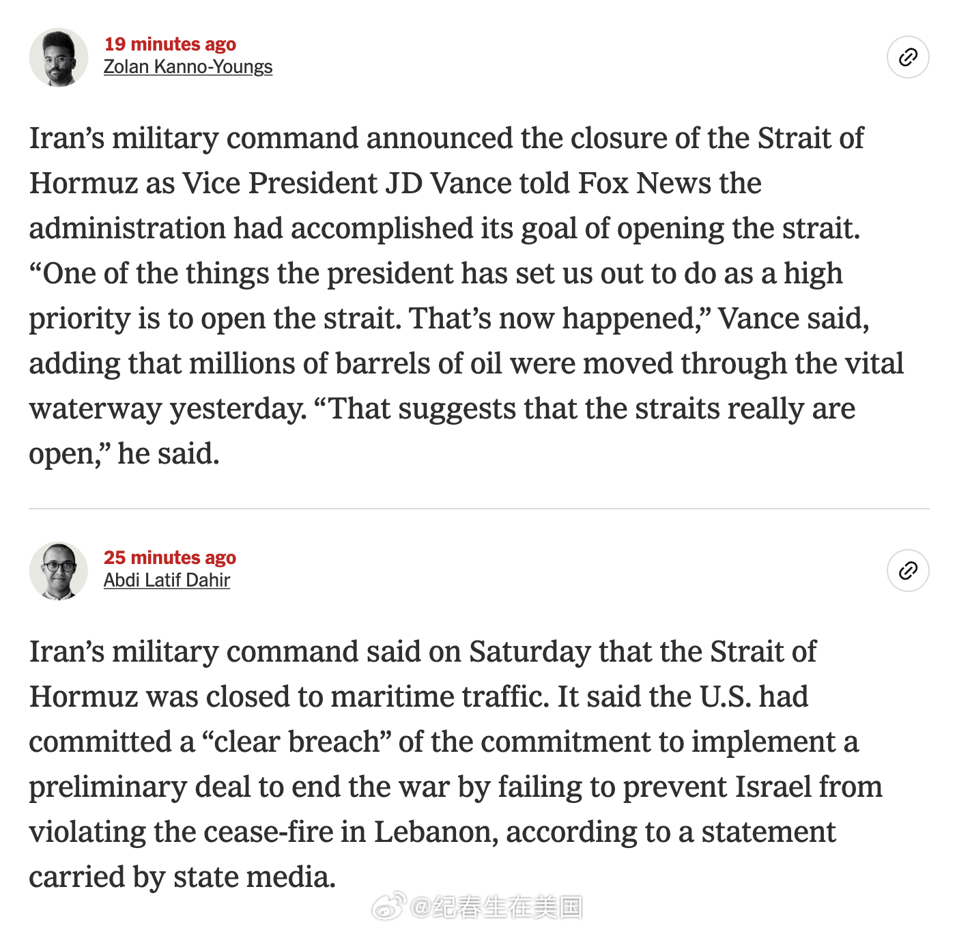
Task: Click the horizontal divider between updates
Action: (478, 509)
